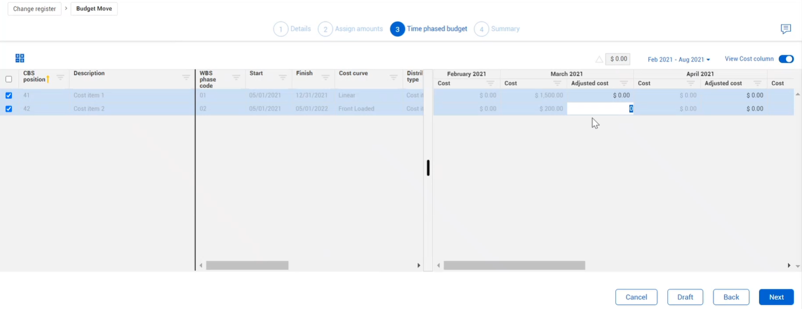Tick the select-all header checkbox

pos(8,79)
